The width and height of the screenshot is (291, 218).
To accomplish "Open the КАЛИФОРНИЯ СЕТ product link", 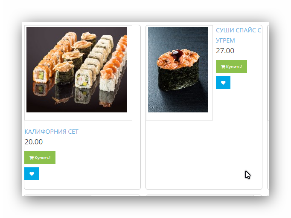I will tap(51, 132).
